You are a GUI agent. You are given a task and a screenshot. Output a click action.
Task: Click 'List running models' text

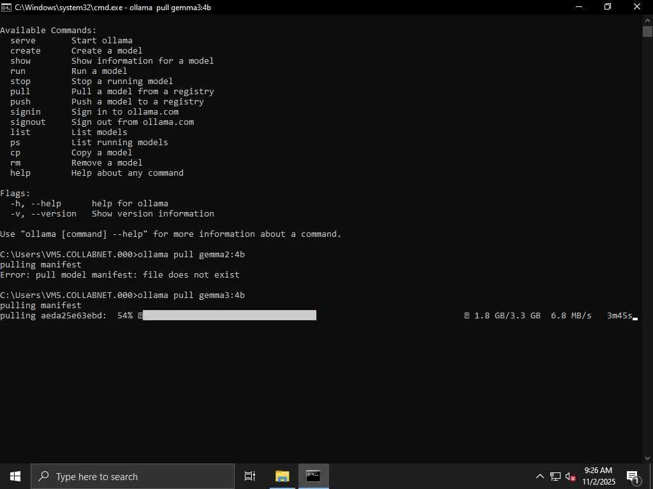pyautogui.click(x=119, y=142)
